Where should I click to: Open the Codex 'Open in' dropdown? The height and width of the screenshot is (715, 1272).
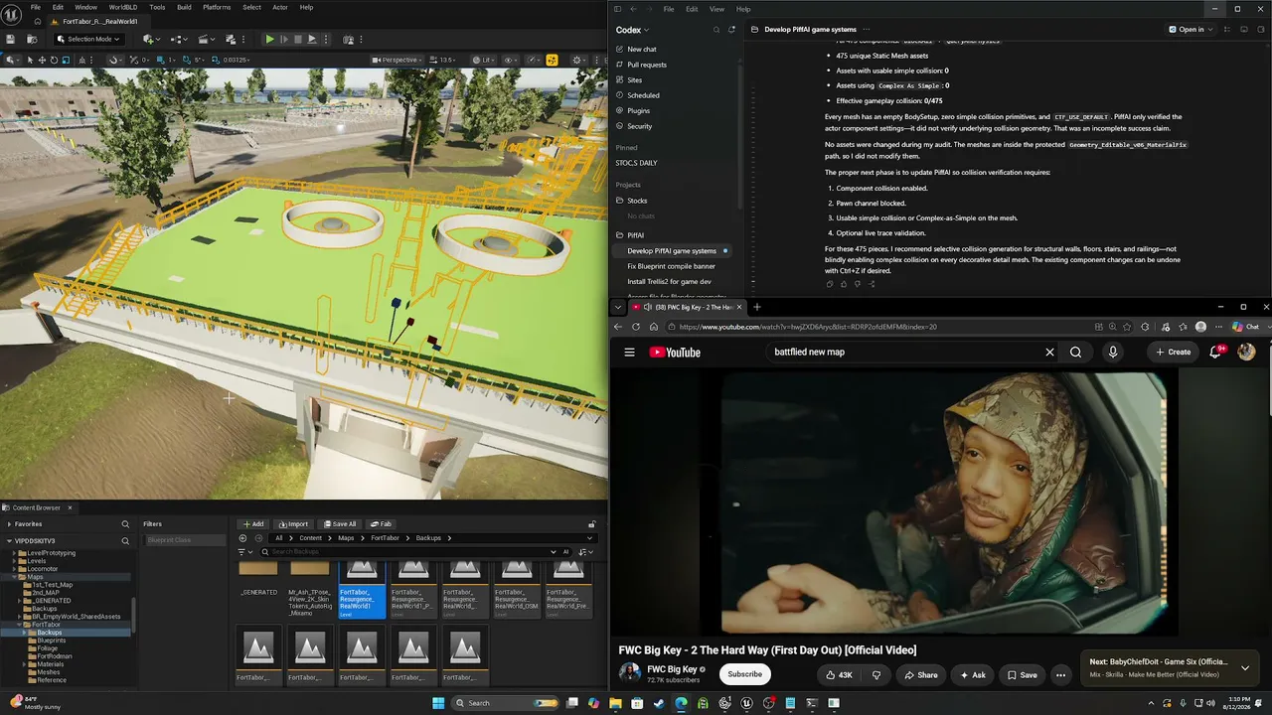[x=1191, y=30]
